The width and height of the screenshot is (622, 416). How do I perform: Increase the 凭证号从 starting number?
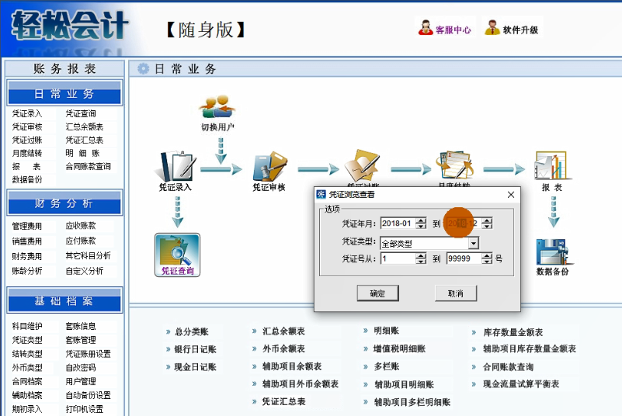coord(422,255)
